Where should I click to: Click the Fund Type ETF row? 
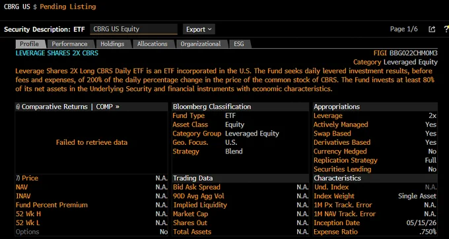240,116
